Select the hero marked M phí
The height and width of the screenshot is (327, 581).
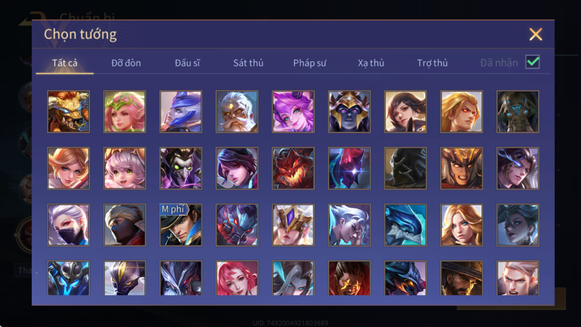(181, 225)
